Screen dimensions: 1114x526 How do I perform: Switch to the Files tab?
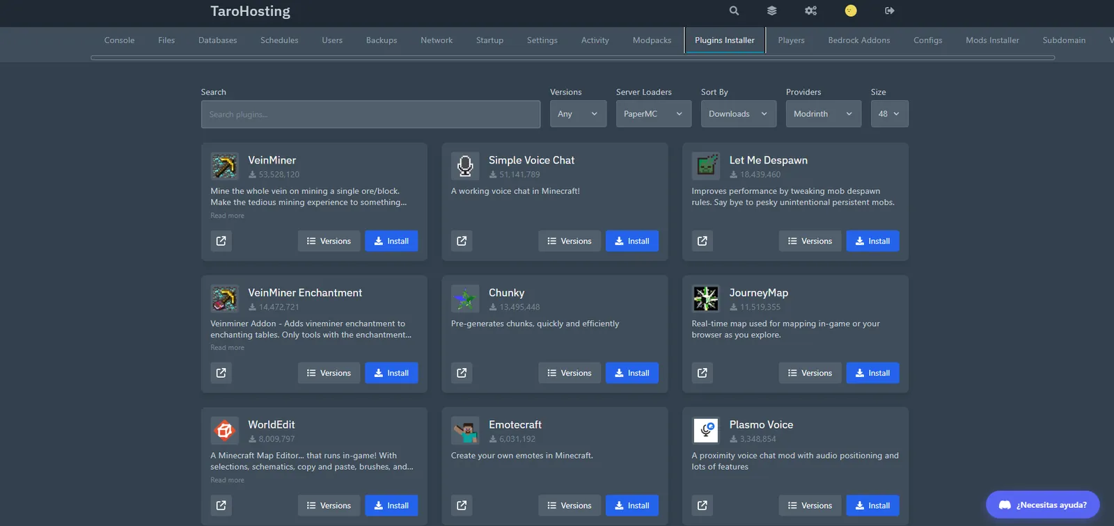point(166,40)
